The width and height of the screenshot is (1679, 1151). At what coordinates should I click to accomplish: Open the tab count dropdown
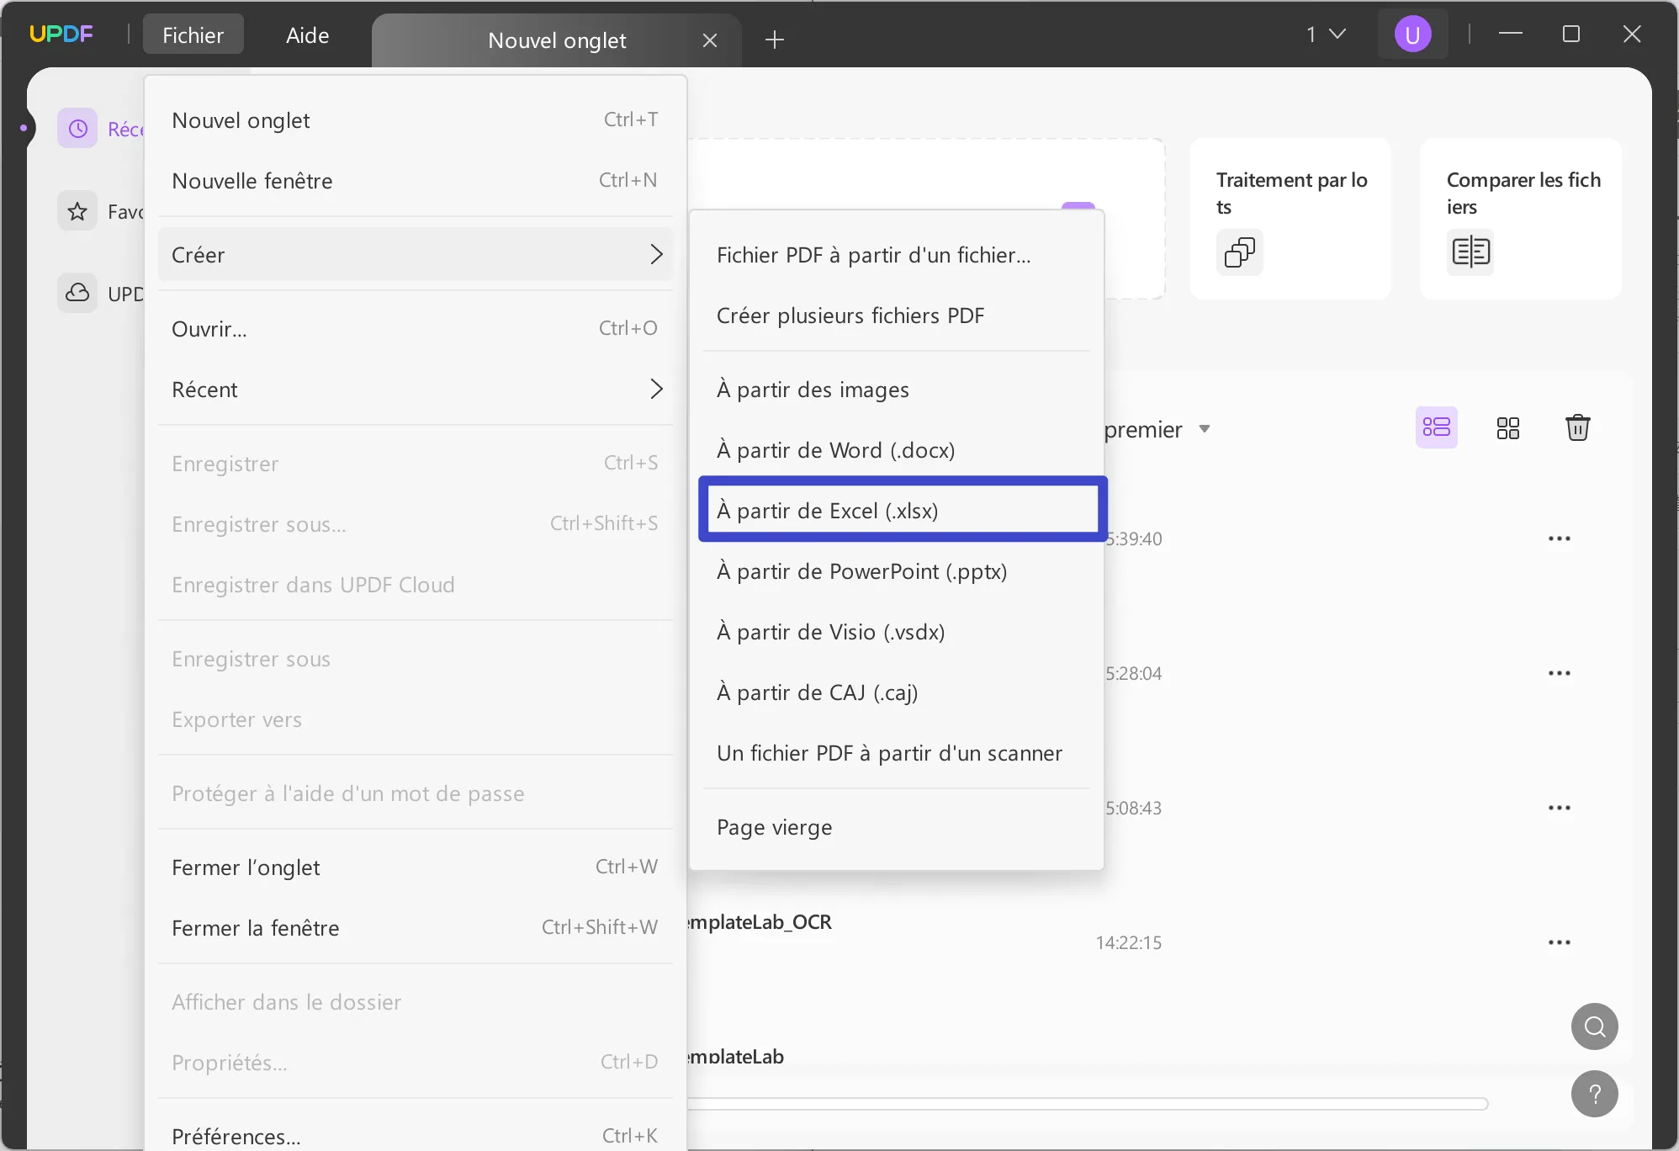click(x=1325, y=34)
